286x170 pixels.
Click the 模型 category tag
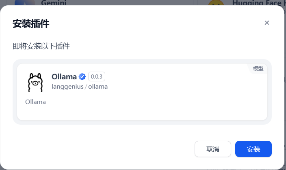[258, 68]
